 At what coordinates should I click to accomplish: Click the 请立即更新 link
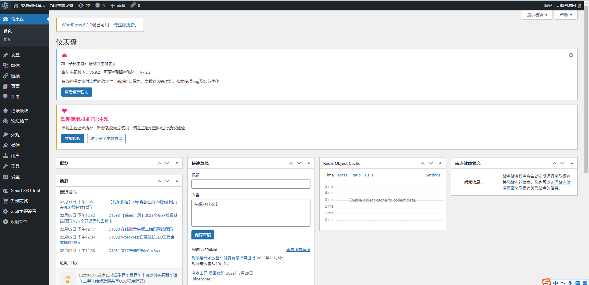[124, 25]
